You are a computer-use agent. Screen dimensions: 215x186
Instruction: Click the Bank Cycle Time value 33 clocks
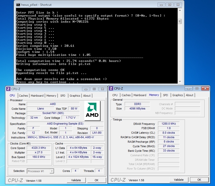tap(169, 151)
